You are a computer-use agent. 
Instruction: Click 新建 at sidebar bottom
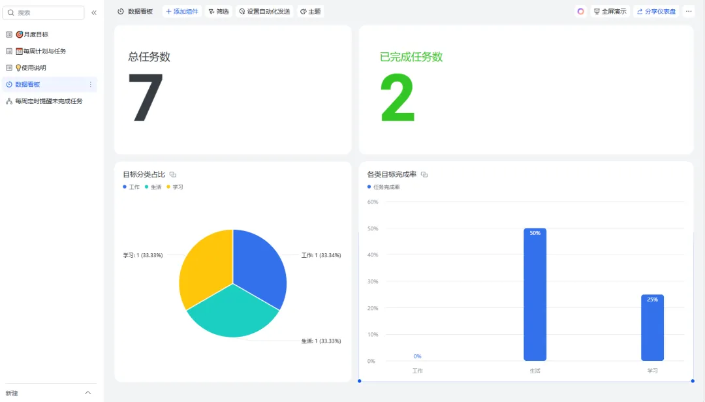pos(12,394)
